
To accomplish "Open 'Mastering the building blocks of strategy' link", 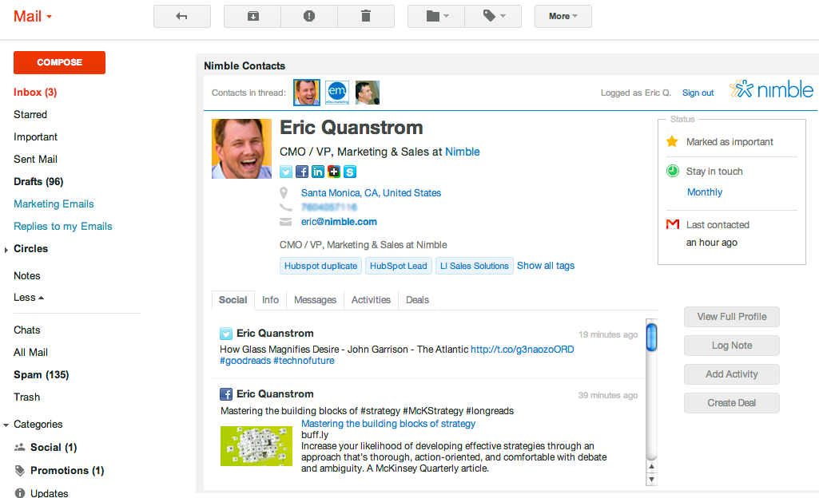I will 388,424.
